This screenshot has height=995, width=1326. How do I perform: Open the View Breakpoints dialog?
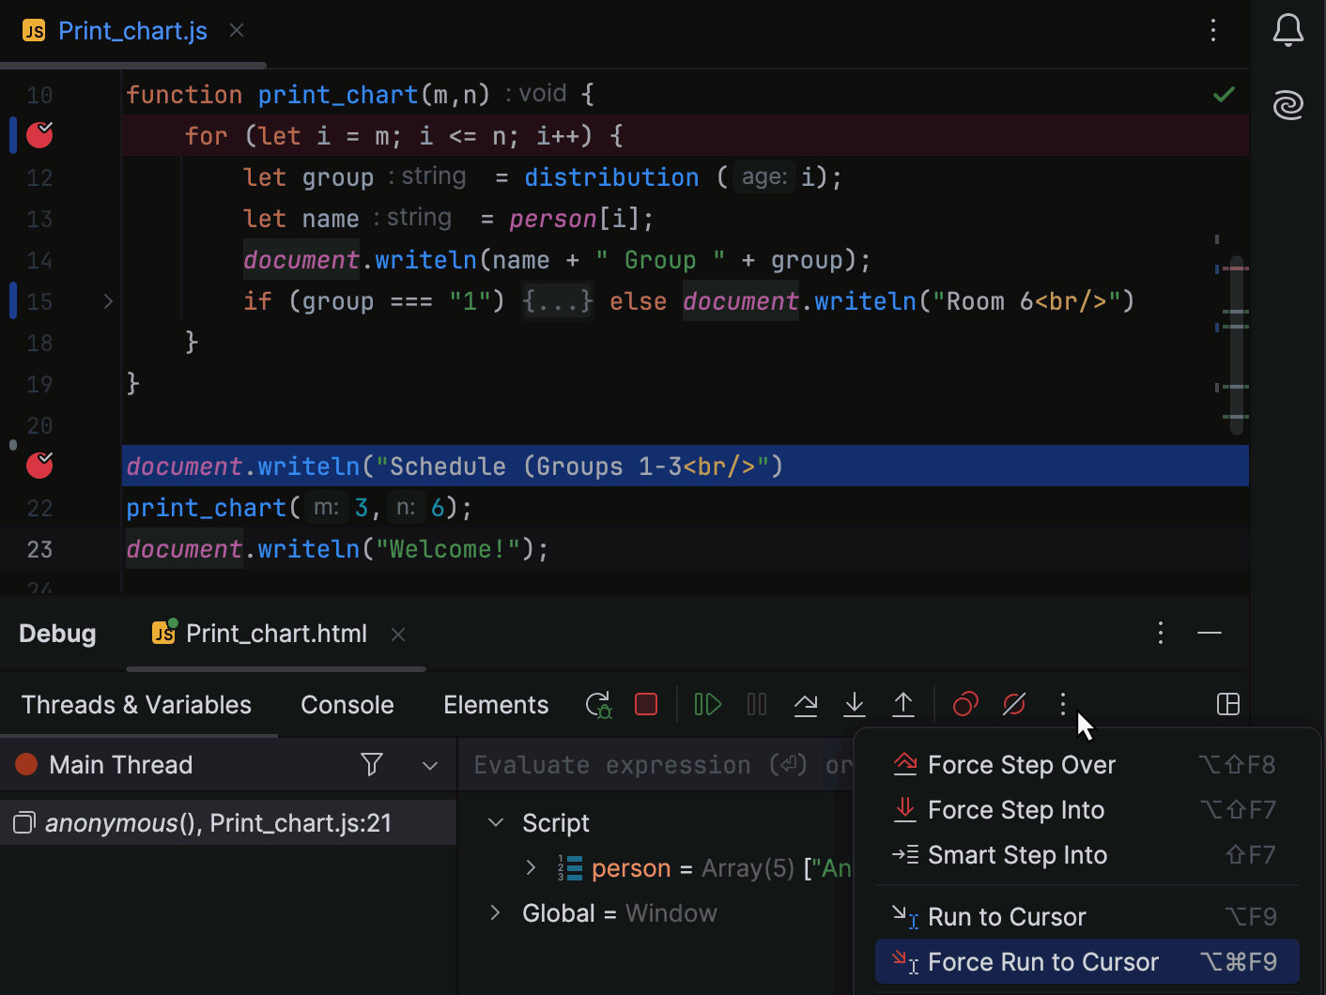click(965, 705)
